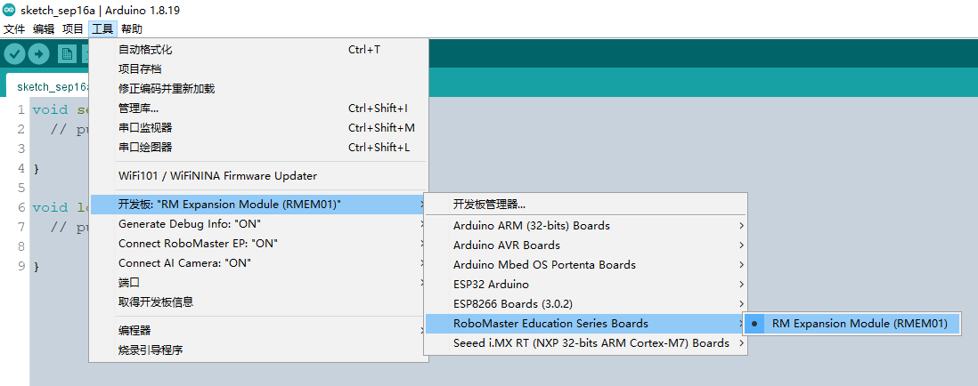
Task: Click line number 1 in editor gutter
Action: pyautogui.click(x=21, y=110)
